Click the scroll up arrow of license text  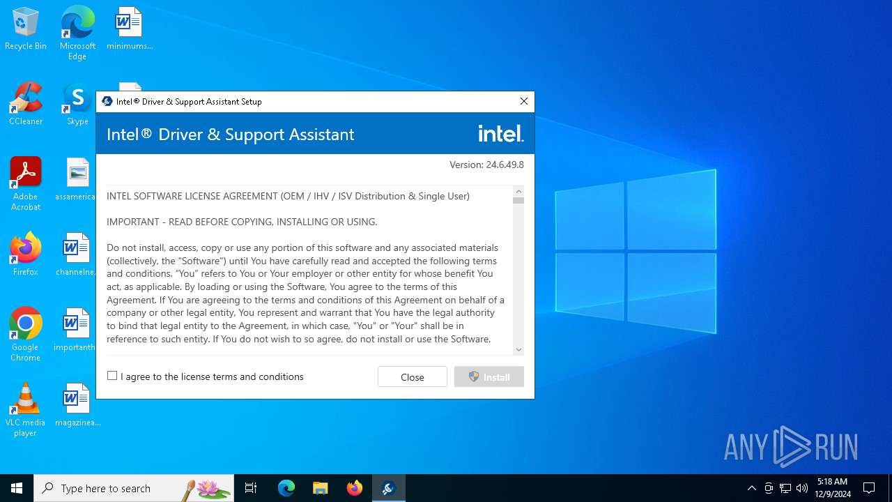tap(518, 191)
